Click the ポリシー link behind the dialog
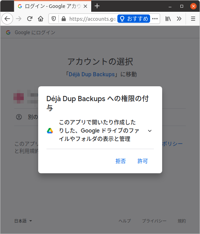200x234 pixels. pyautogui.click(x=172, y=144)
